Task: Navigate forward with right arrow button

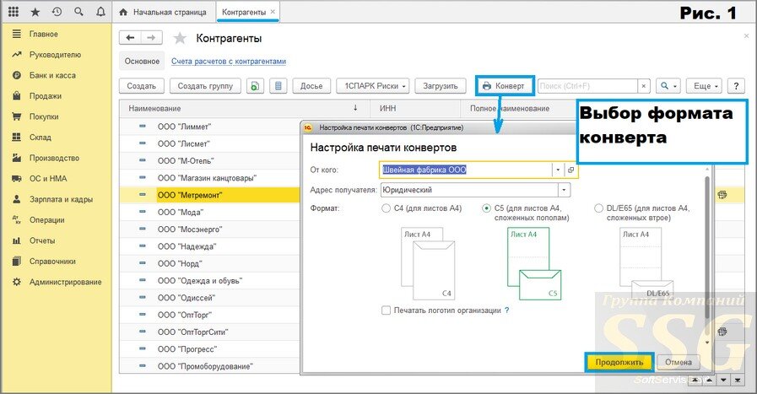Action: tap(152, 38)
